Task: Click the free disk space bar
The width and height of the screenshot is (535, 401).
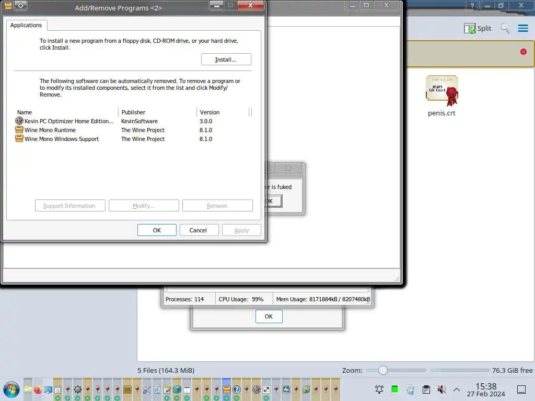Action: tap(460, 370)
